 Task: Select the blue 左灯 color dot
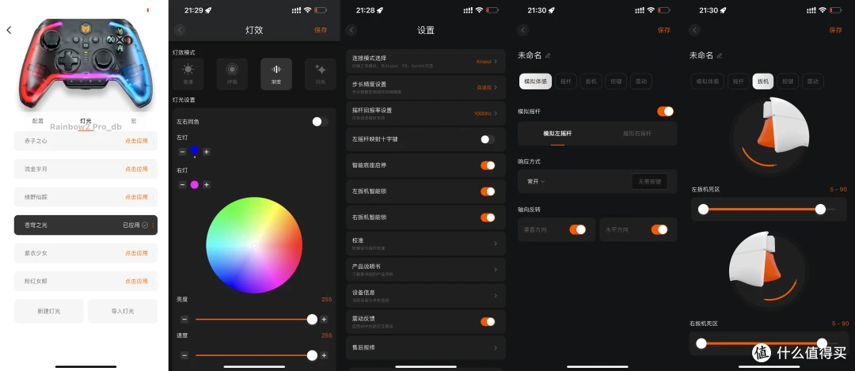click(195, 150)
